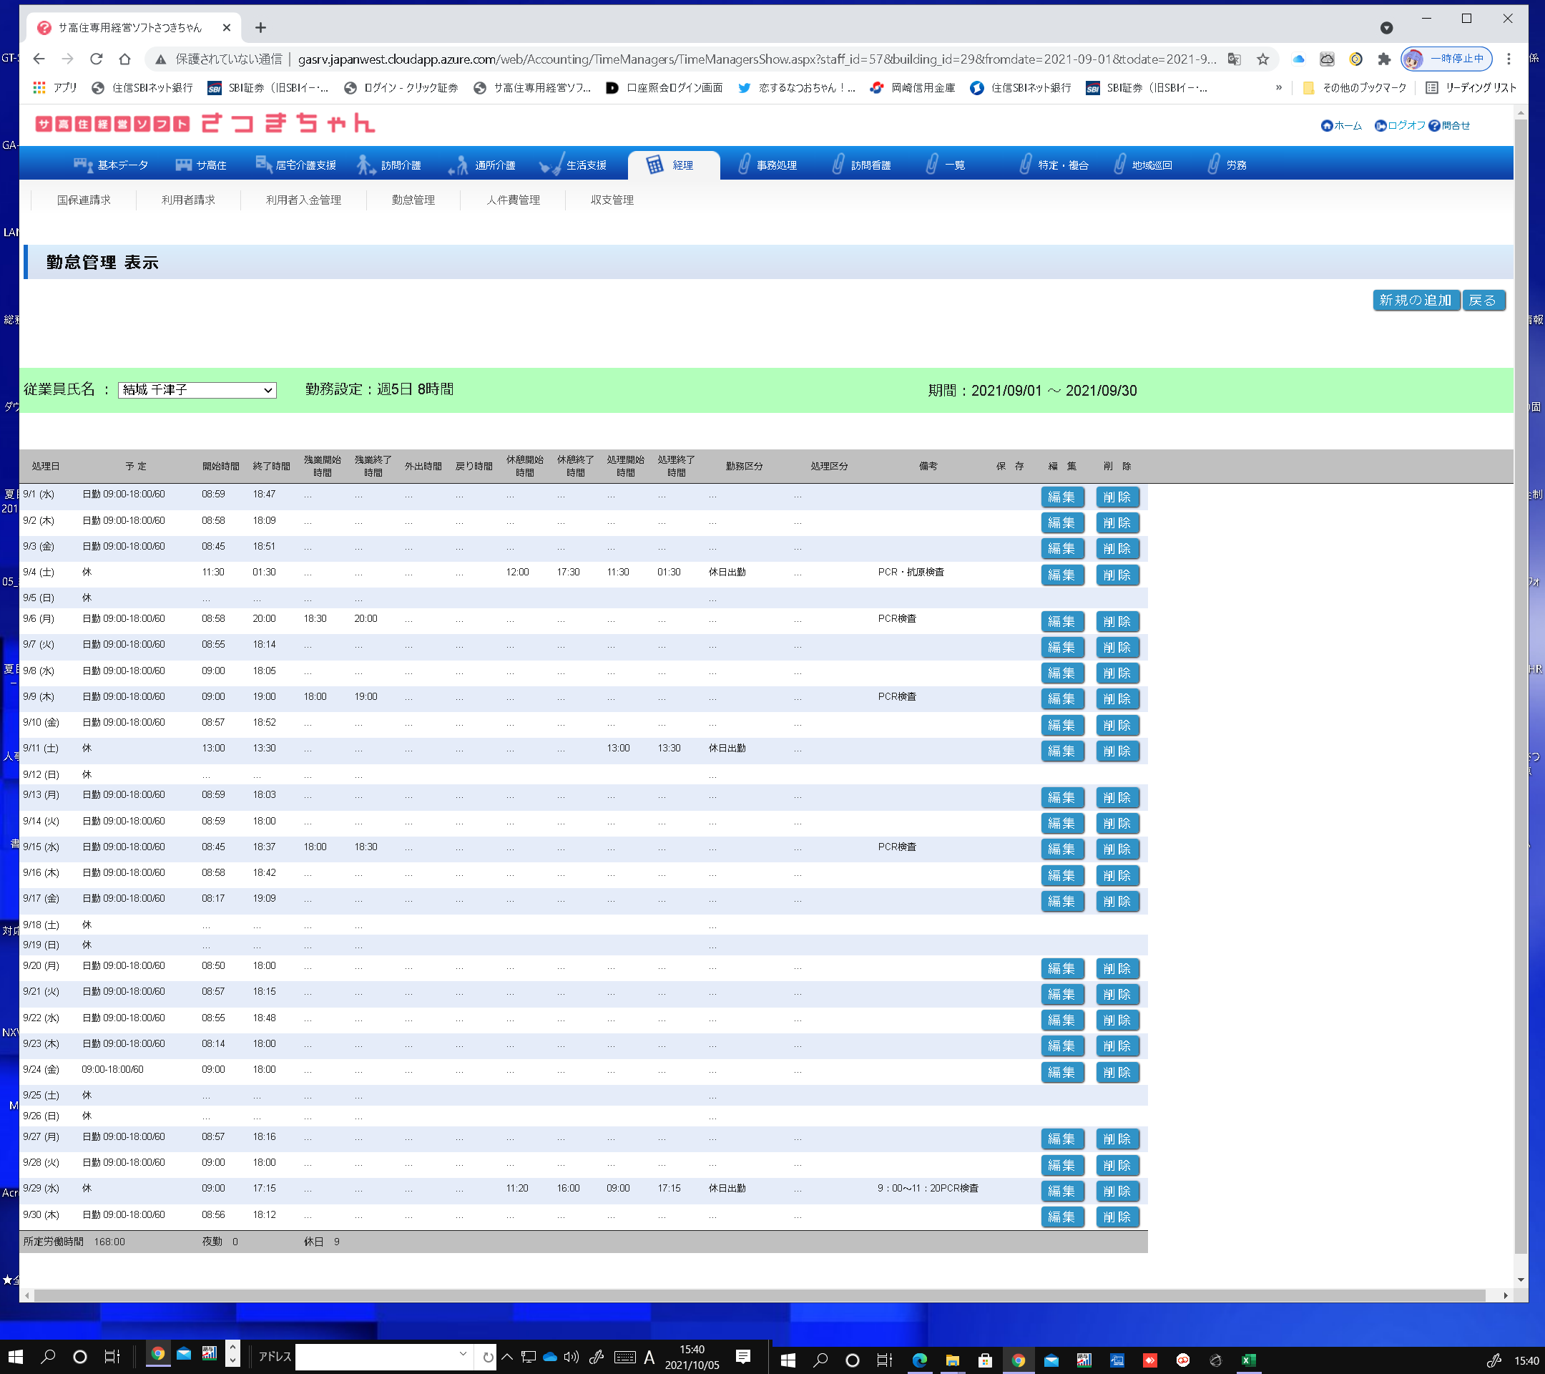Screen dimensions: 1545x1374
Task: Click the 問合せ help icon
Action: [1434, 125]
